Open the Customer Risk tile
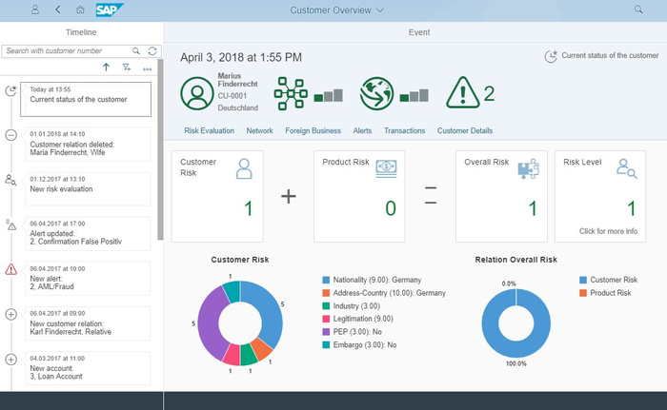 click(217, 196)
